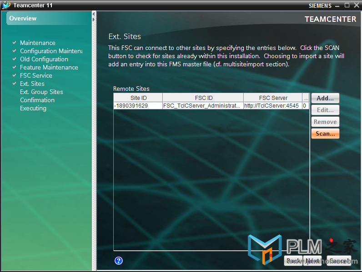Click the Site ID column header

[x=138, y=98]
